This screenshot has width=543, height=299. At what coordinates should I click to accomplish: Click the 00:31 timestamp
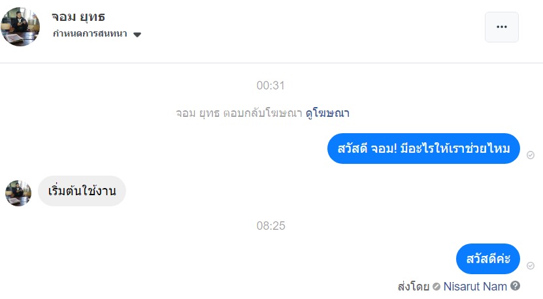(271, 86)
